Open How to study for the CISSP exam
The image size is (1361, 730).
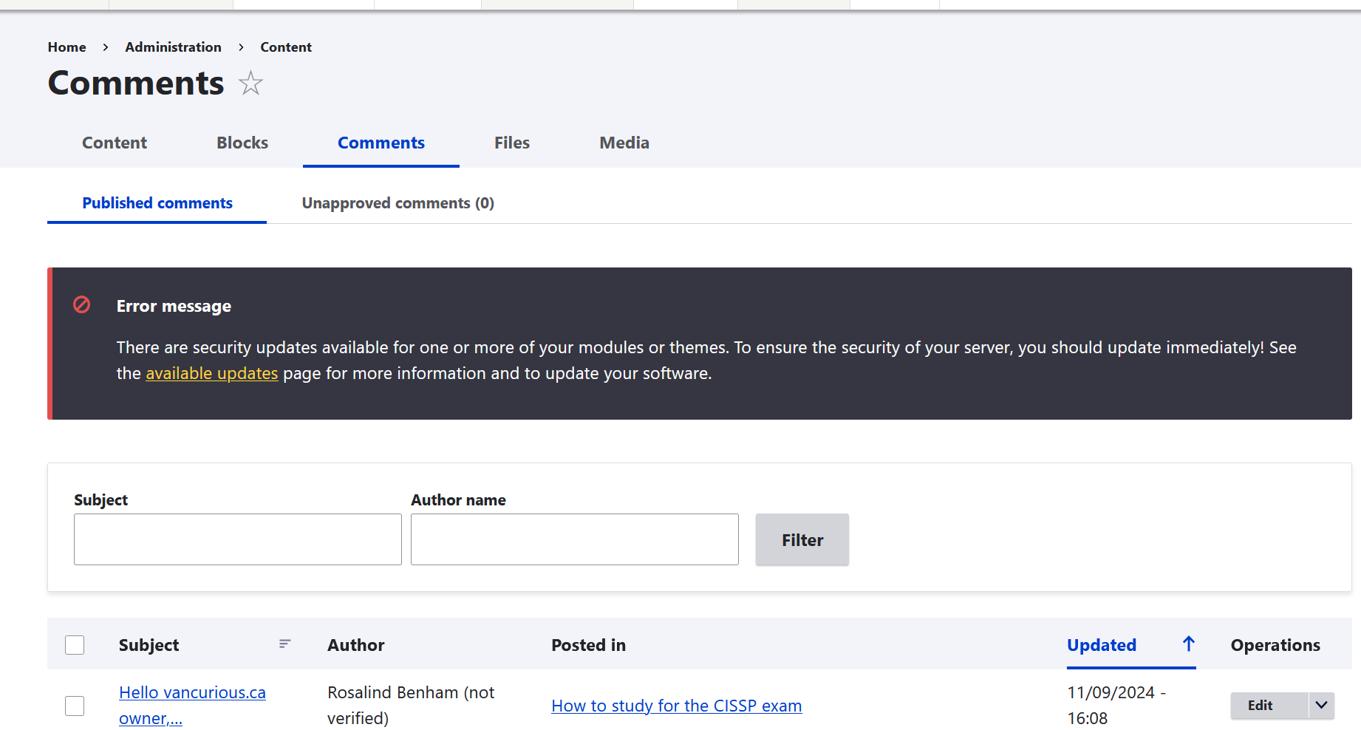677,706
